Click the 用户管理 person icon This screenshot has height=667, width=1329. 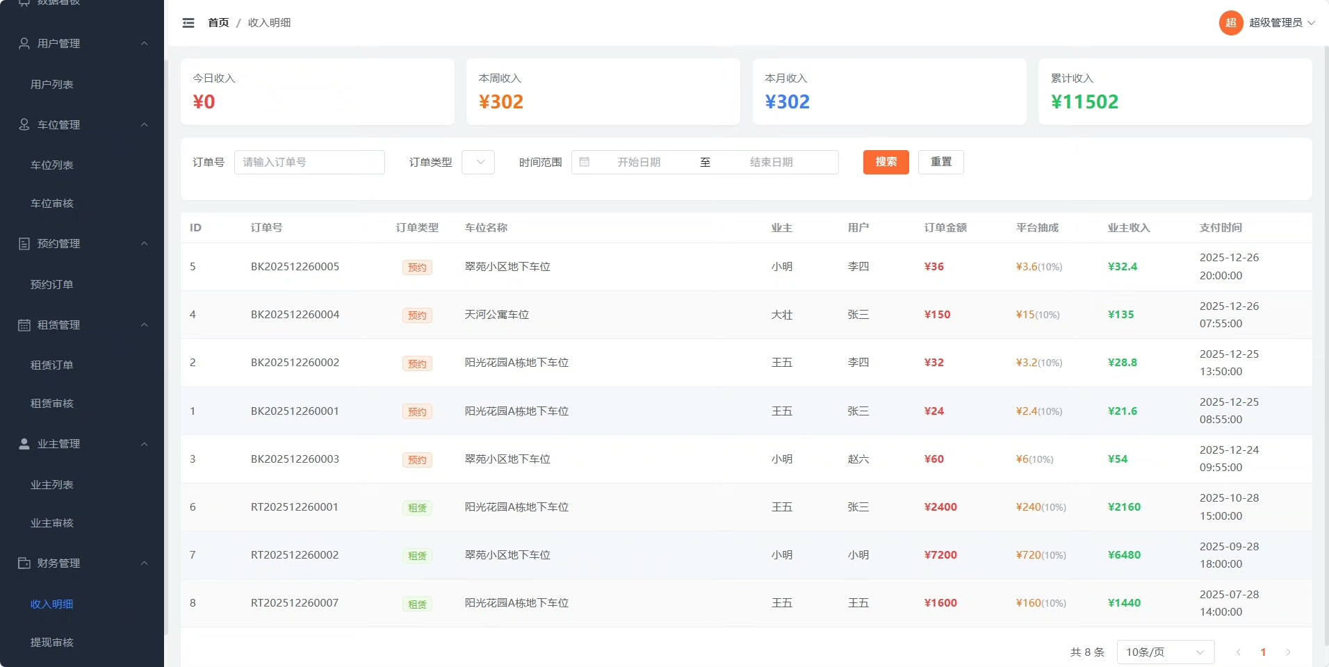(24, 44)
